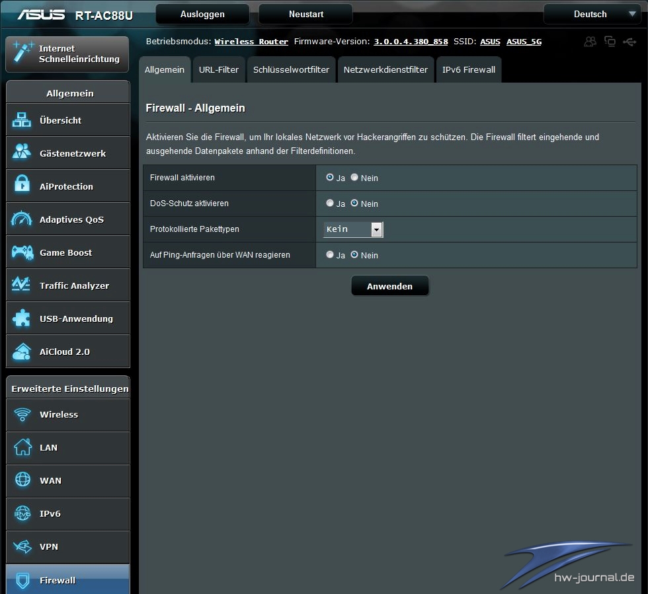Switch to the IPv6 Firewall tab
Image resolution: width=648 pixels, height=594 pixels.
coord(469,69)
